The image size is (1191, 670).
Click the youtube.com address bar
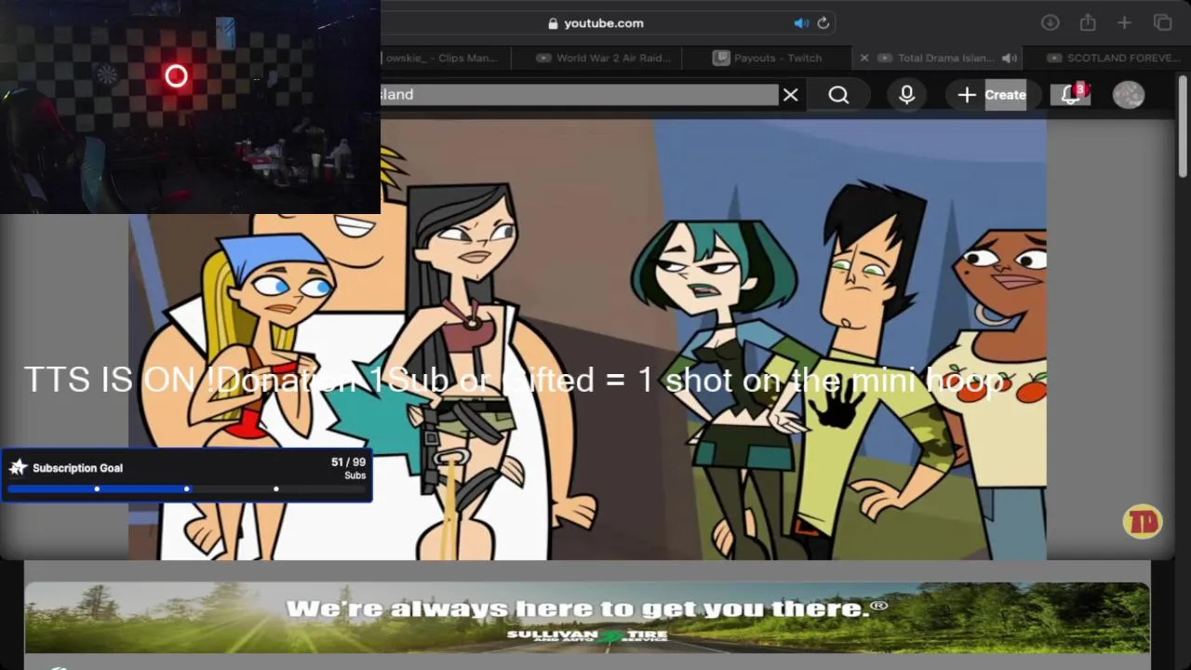click(603, 23)
